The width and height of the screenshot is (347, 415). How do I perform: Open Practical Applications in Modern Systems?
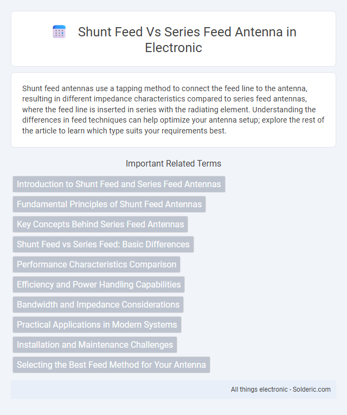(97, 325)
